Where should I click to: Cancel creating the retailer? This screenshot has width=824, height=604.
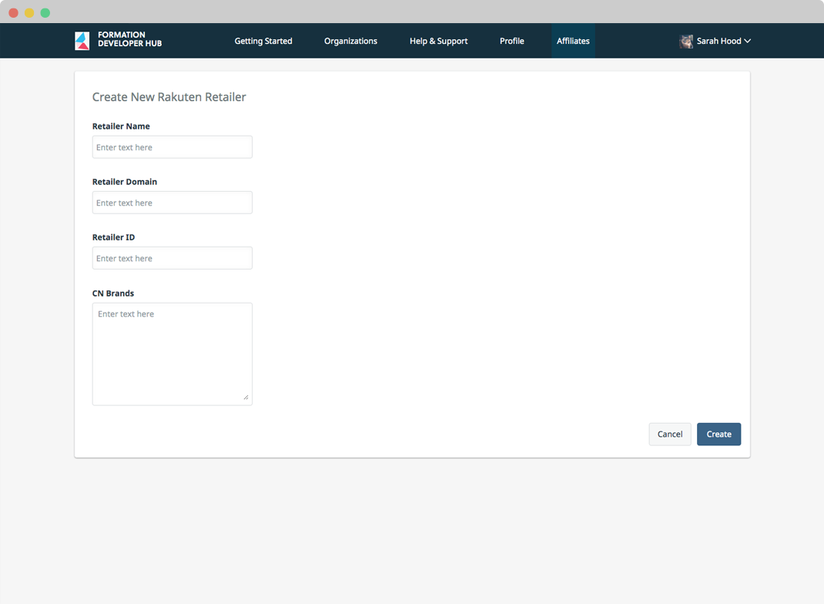click(670, 435)
